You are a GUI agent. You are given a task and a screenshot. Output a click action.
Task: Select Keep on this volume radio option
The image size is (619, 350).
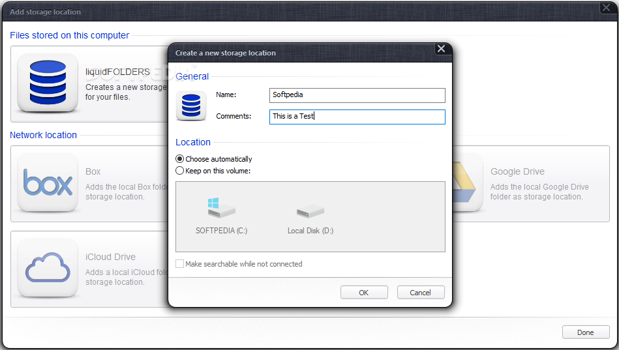point(179,171)
